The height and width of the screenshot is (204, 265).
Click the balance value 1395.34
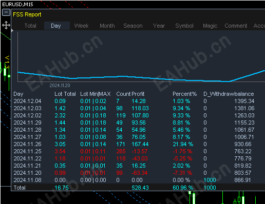pos(244,101)
